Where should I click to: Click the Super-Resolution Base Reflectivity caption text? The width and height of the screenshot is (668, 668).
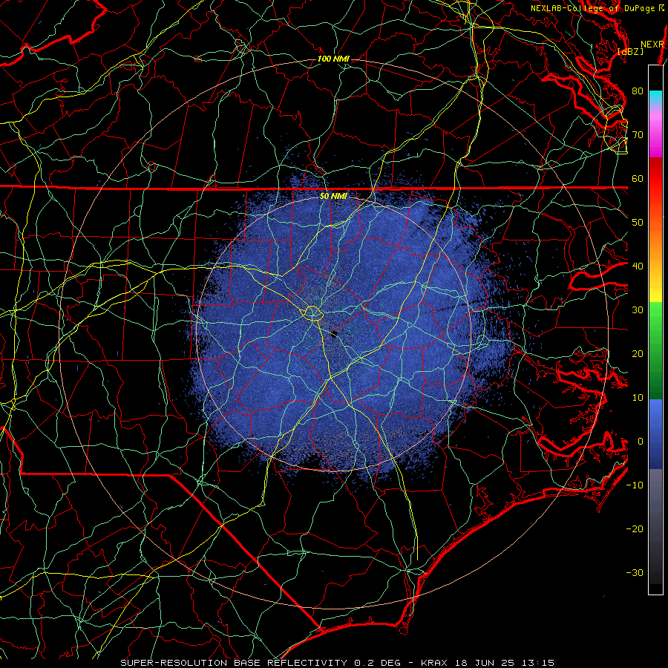coord(234,663)
